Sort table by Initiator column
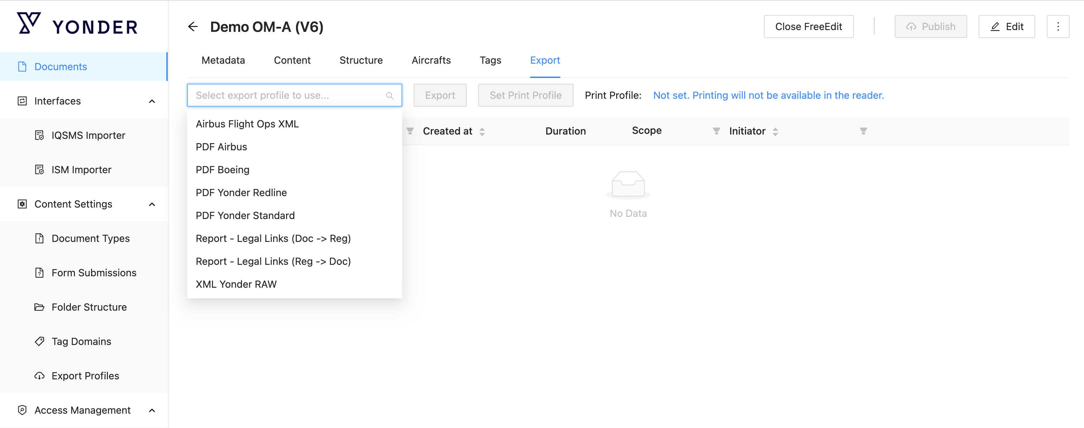Screen dimensions: 1084x428 click(x=775, y=131)
